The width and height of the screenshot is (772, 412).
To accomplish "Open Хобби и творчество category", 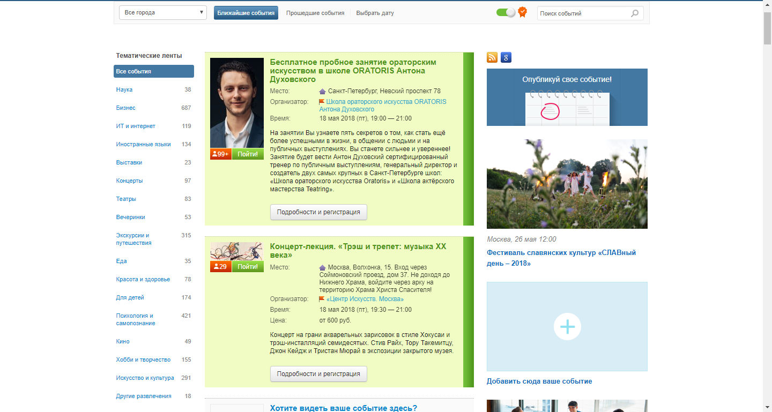I will [143, 359].
